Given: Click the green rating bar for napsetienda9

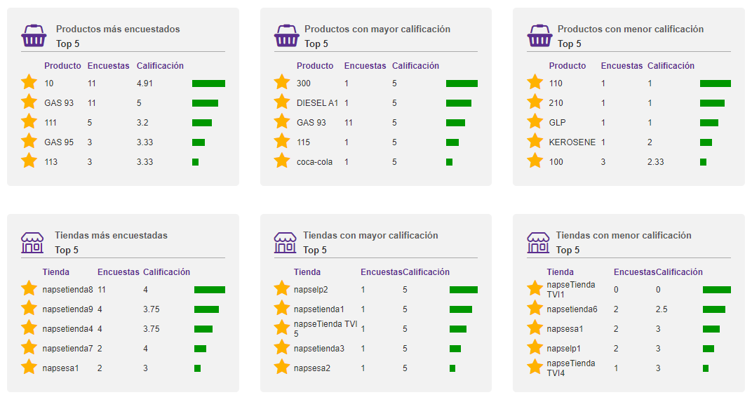Looking at the screenshot, I should point(206,309).
